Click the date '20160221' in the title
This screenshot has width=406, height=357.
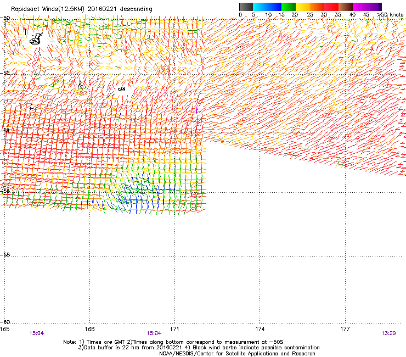click(x=102, y=9)
